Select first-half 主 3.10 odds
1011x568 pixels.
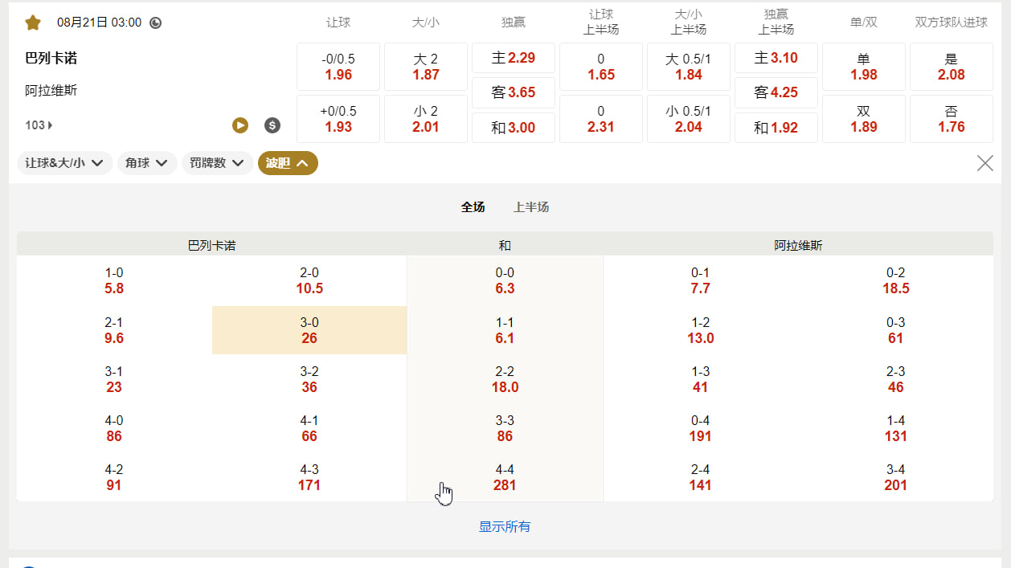776,58
